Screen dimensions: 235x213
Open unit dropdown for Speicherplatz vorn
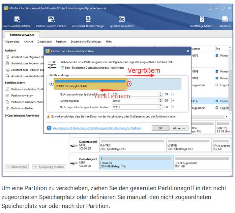pos(173,94)
